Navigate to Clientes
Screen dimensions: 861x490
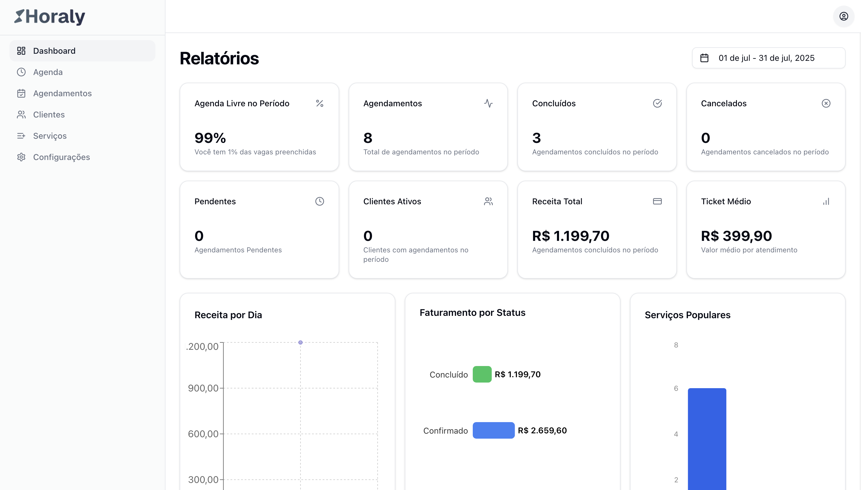click(x=49, y=115)
